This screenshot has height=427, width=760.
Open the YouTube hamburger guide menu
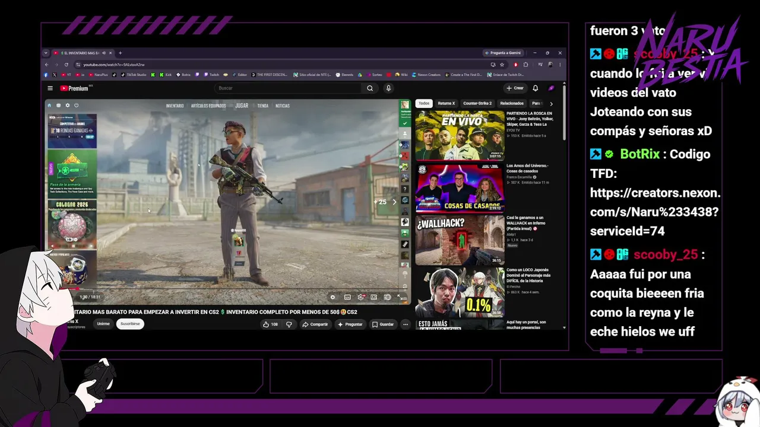tap(50, 88)
